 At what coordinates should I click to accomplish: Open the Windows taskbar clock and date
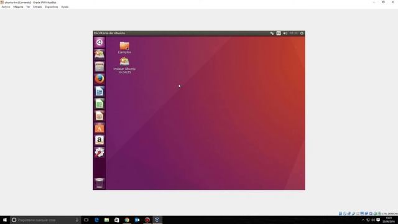pos(389,220)
